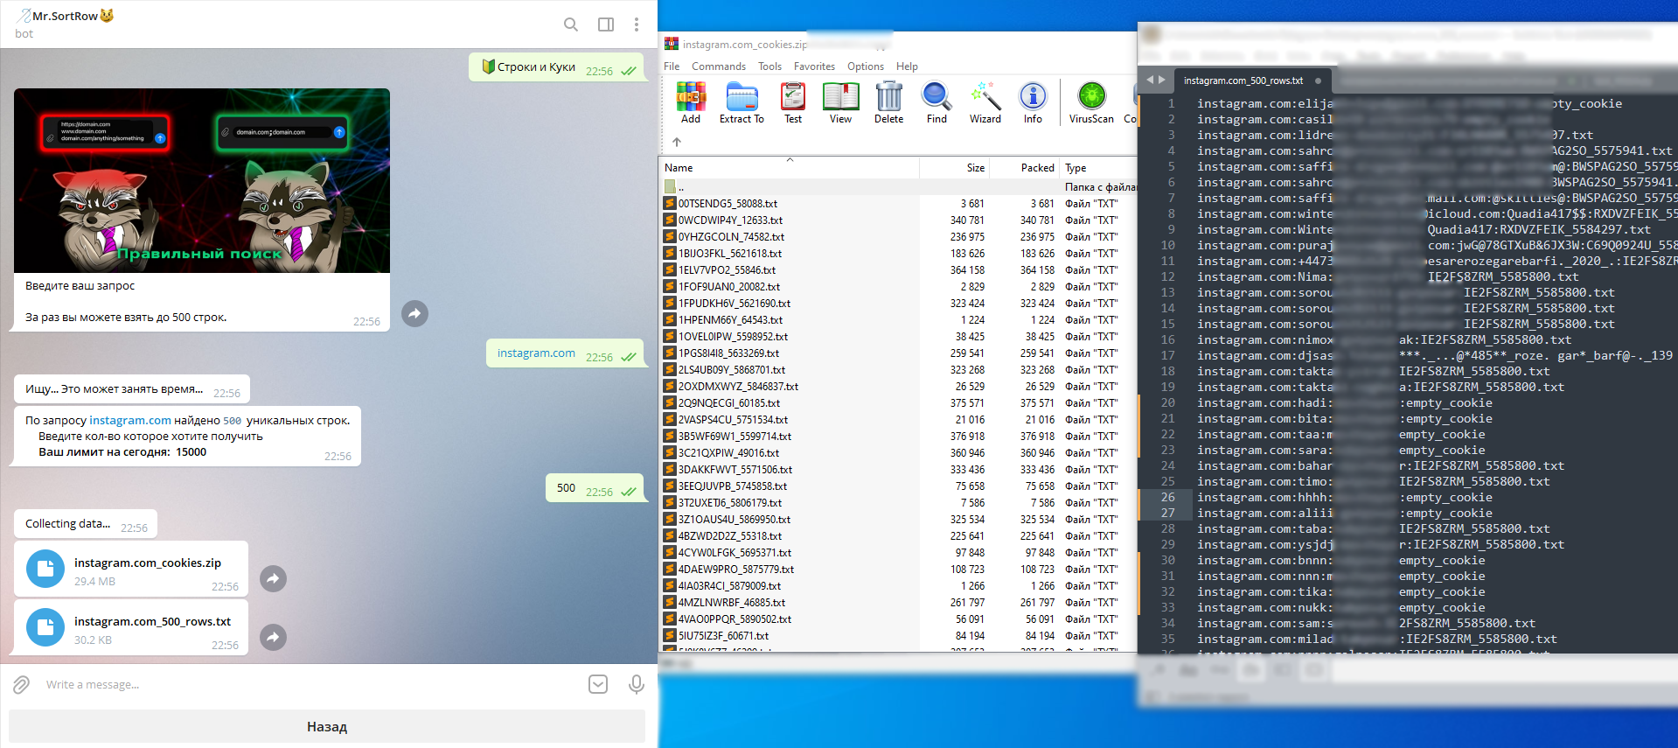Select file 2LS4UB09Y_5868701.txt in WinRAR
The image size is (1678, 748).
(899, 370)
